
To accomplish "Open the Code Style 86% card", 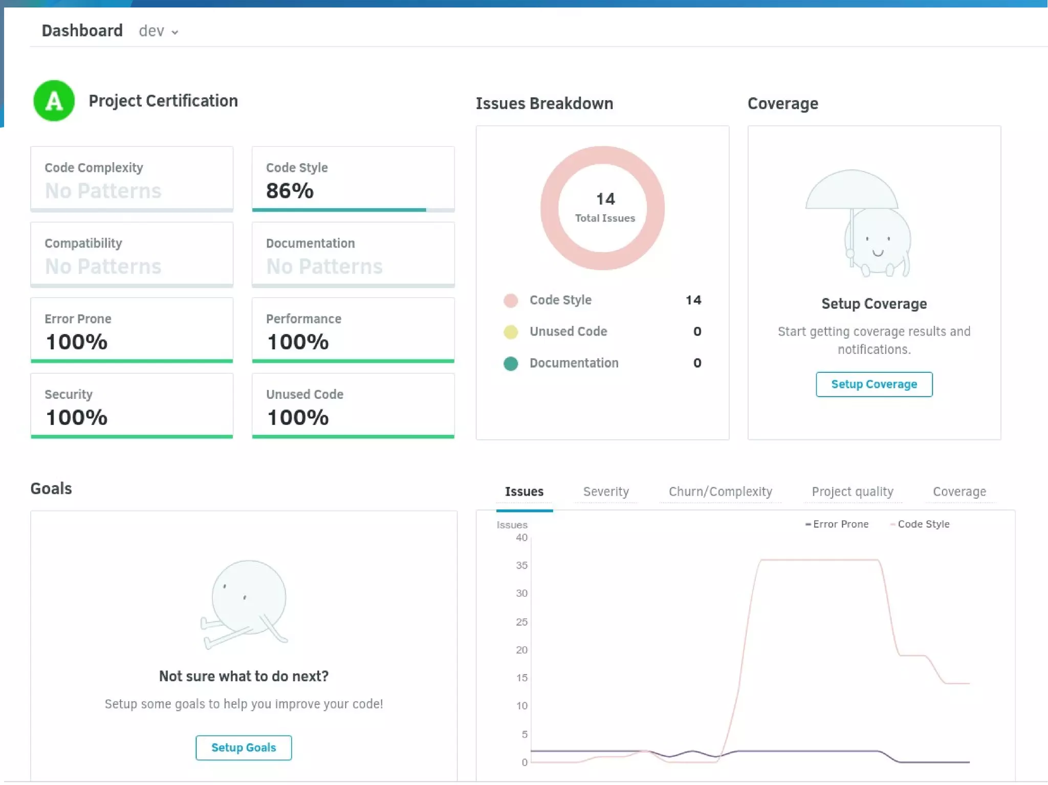I will 353,179.
